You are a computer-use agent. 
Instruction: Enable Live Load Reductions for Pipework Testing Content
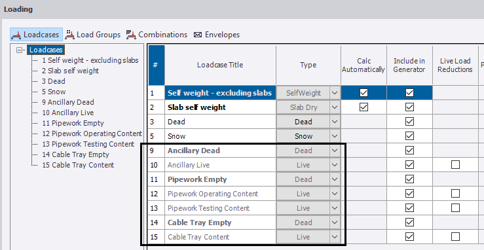[455, 207]
